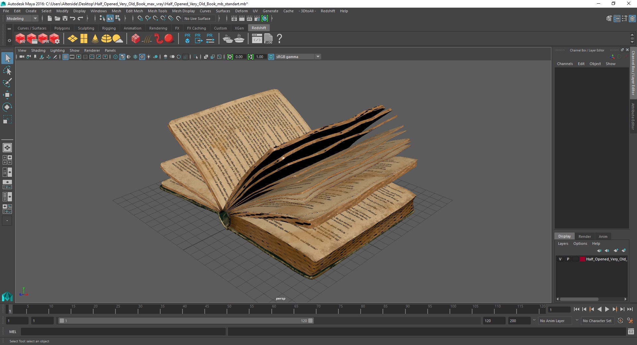Activate the Select tool arrow

[x=7, y=58]
